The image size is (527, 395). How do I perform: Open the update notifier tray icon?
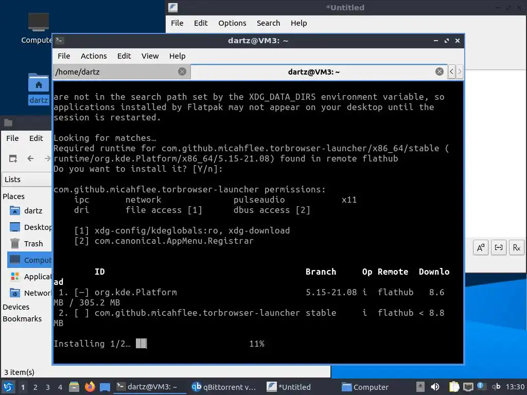[x=482, y=386]
